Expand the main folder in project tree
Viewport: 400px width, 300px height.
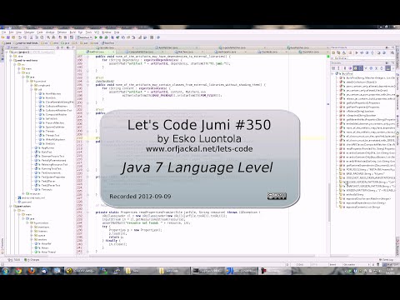click(19, 68)
